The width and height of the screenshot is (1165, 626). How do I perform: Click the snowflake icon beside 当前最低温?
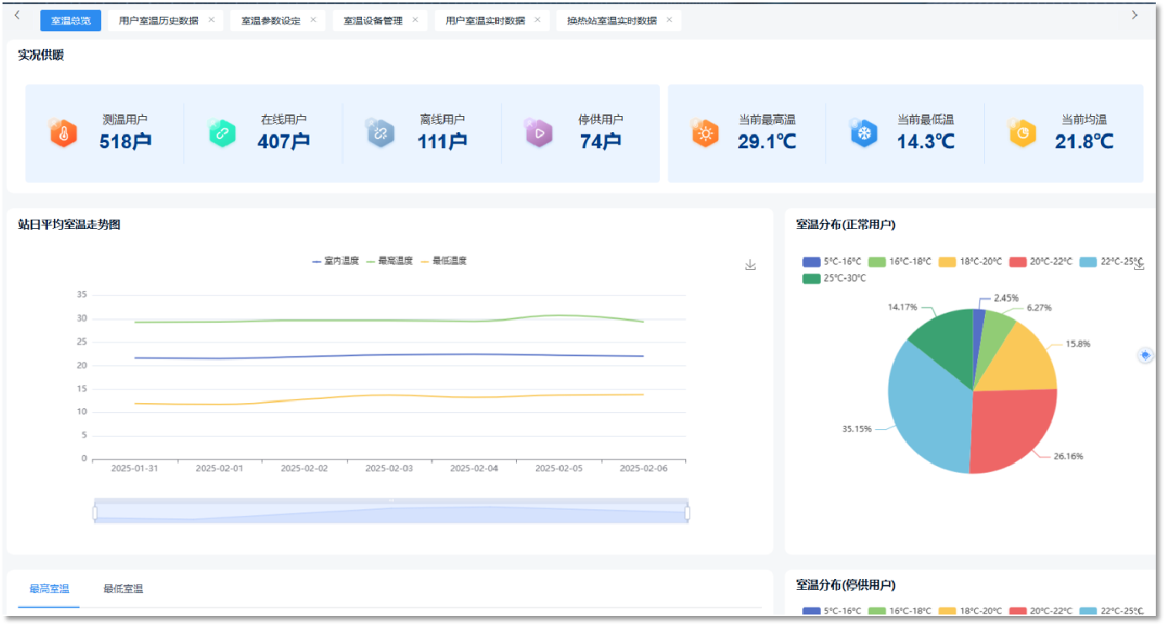864,133
